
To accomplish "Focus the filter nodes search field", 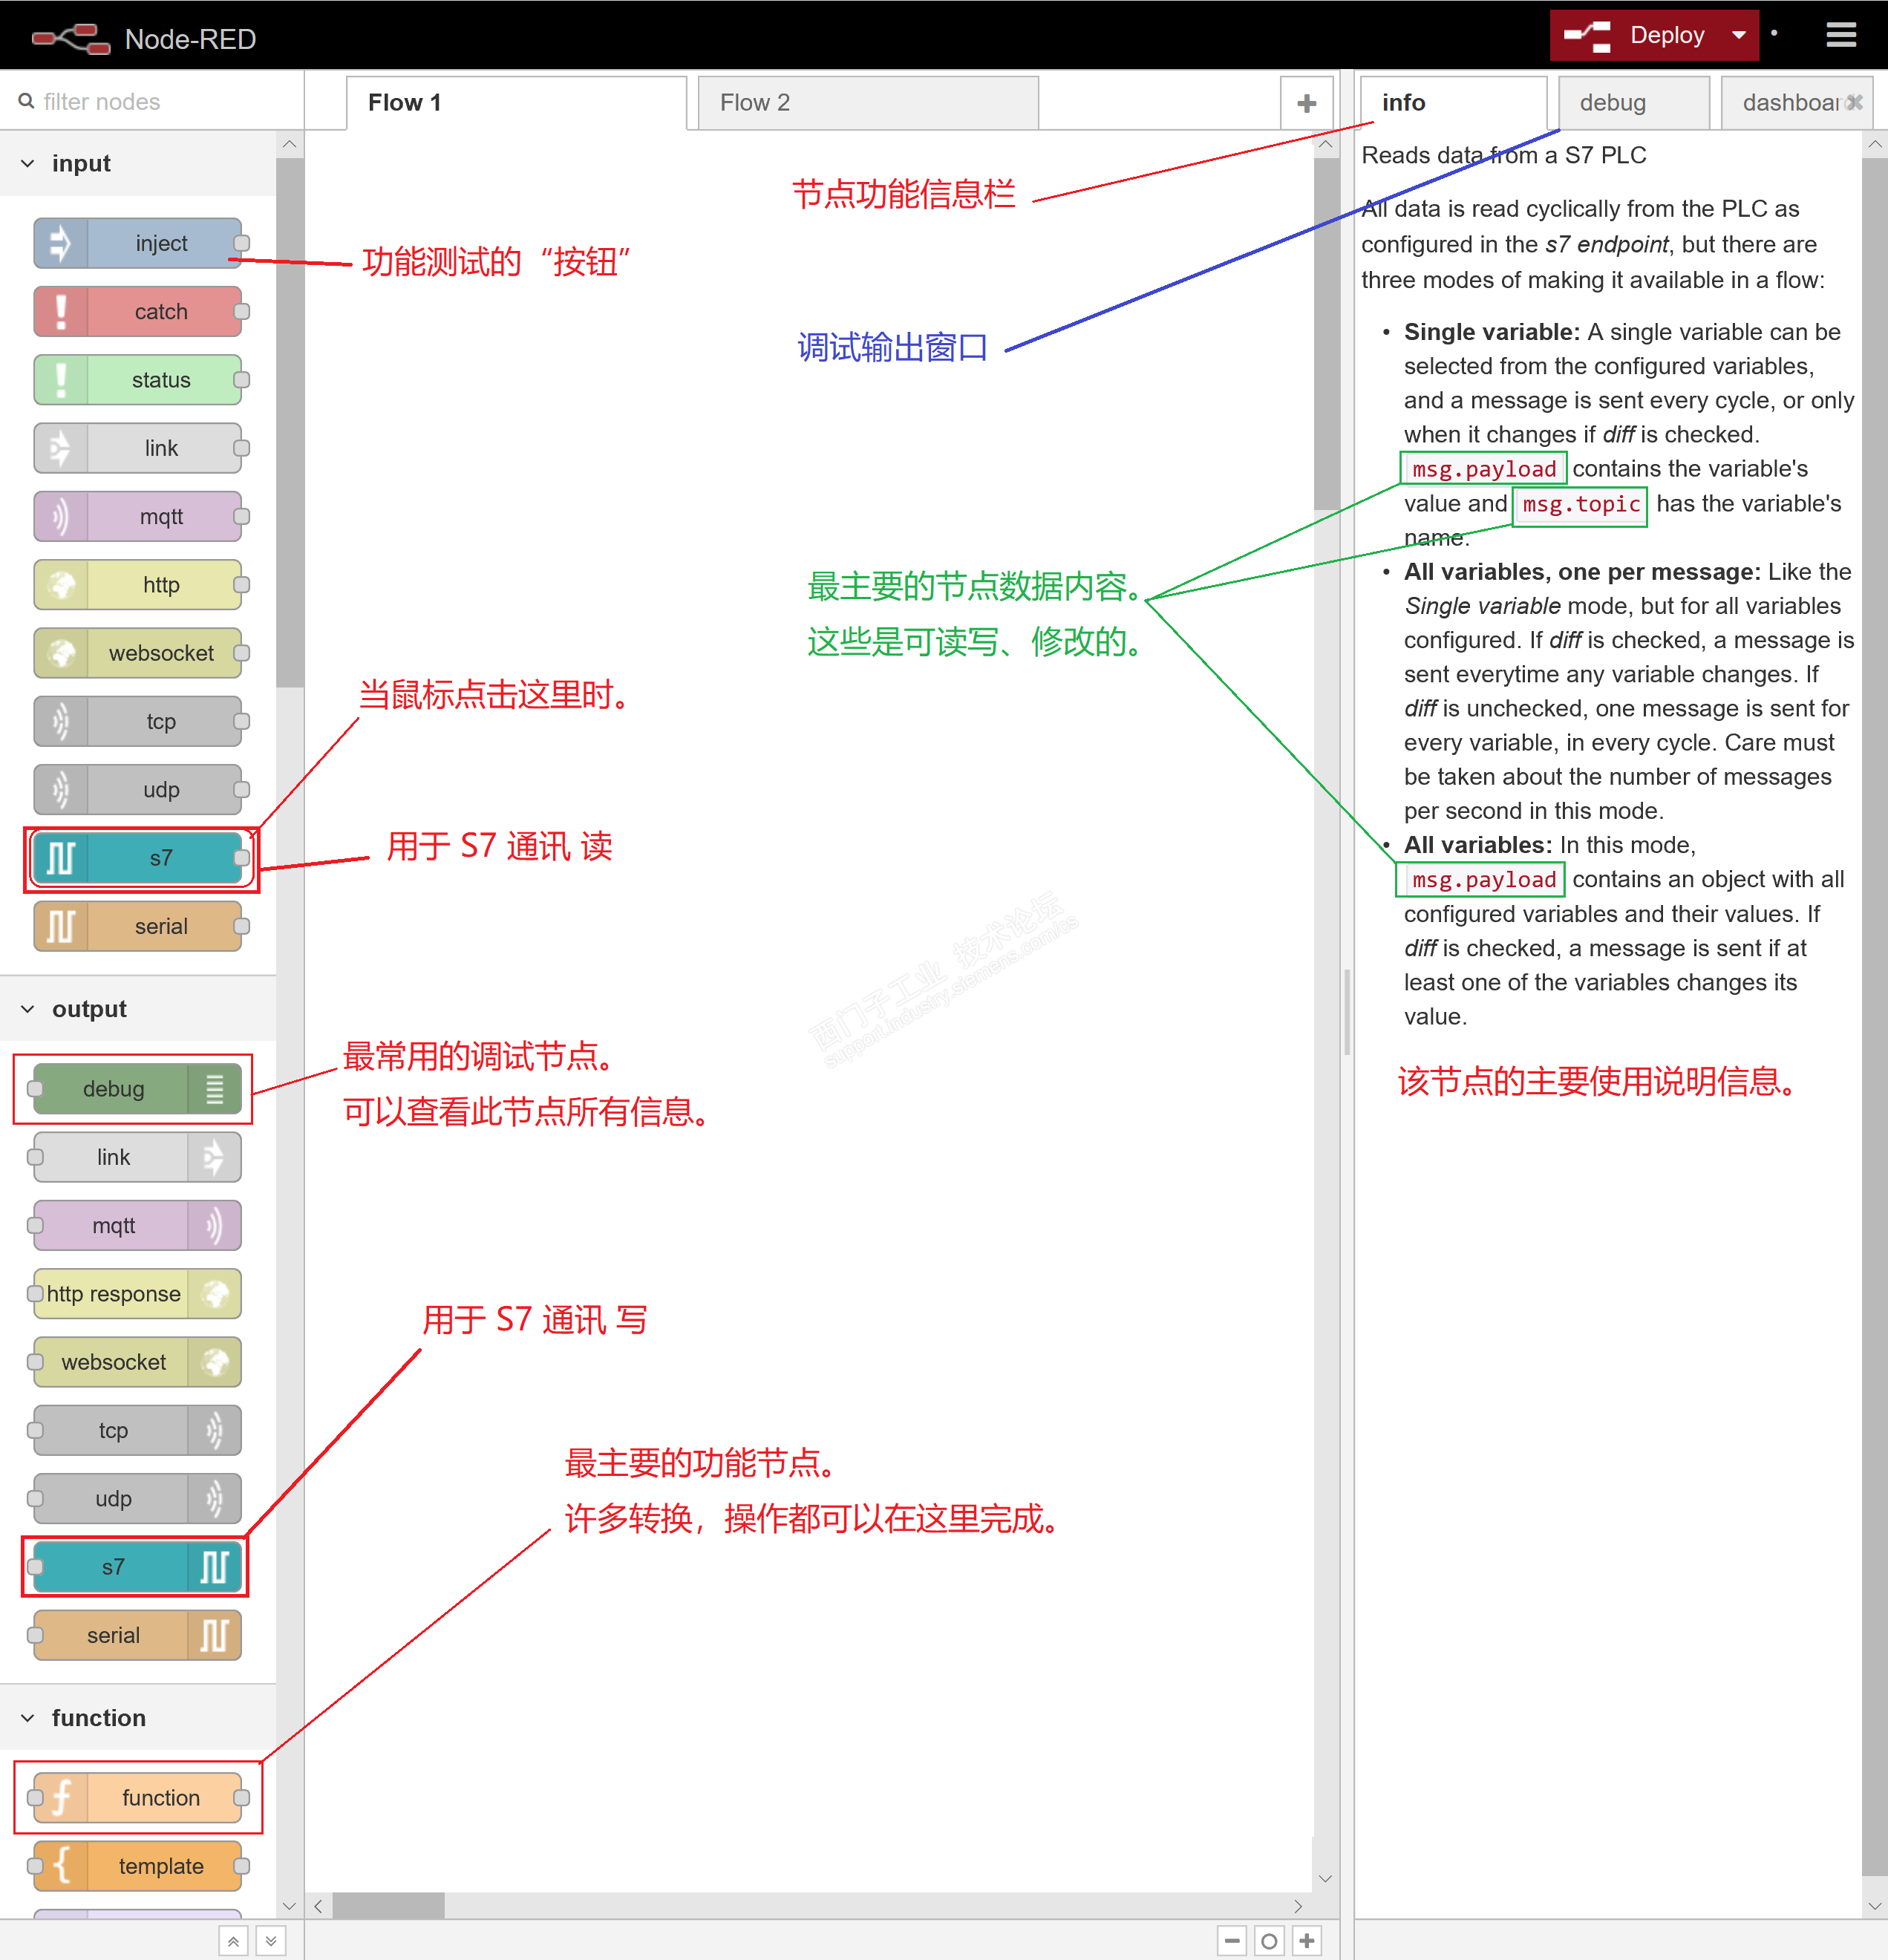I will pyautogui.click(x=150, y=102).
